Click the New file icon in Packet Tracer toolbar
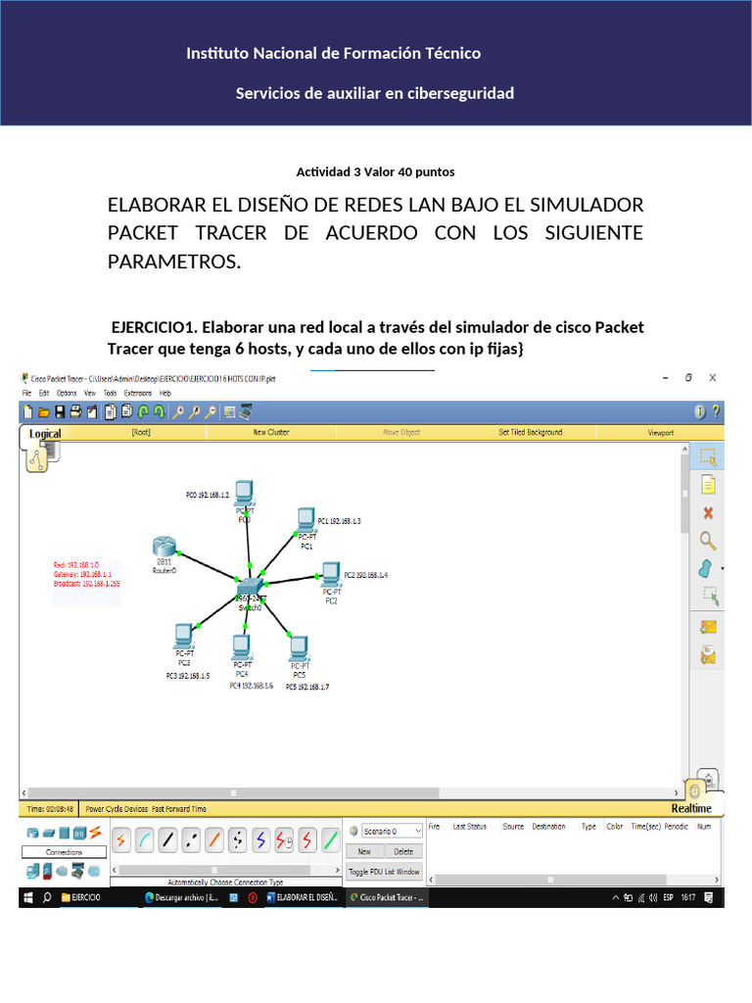Screen dimensions: 752x1003 pyautogui.click(x=27, y=412)
